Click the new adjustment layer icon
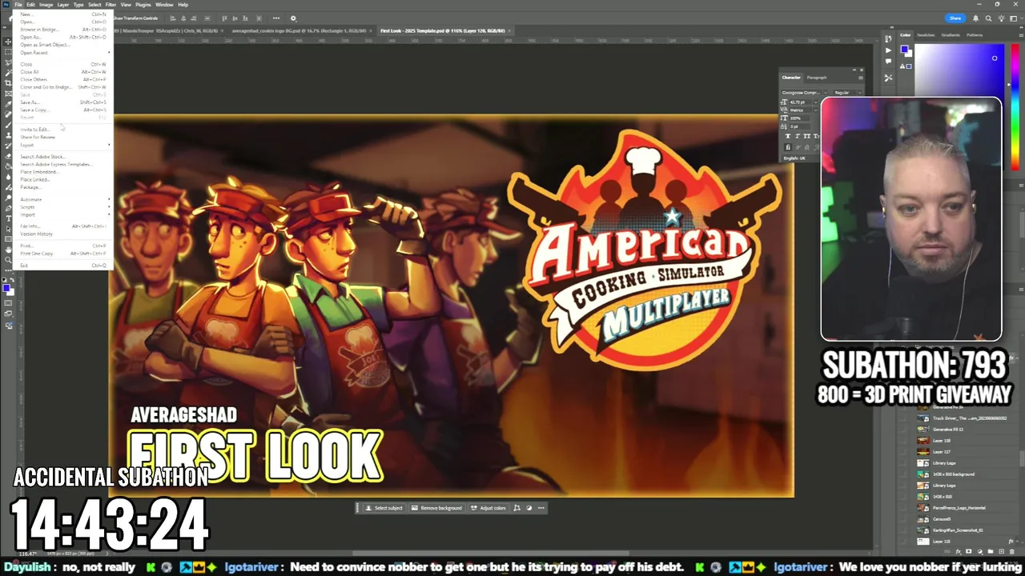This screenshot has height=576, width=1025. [x=980, y=551]
